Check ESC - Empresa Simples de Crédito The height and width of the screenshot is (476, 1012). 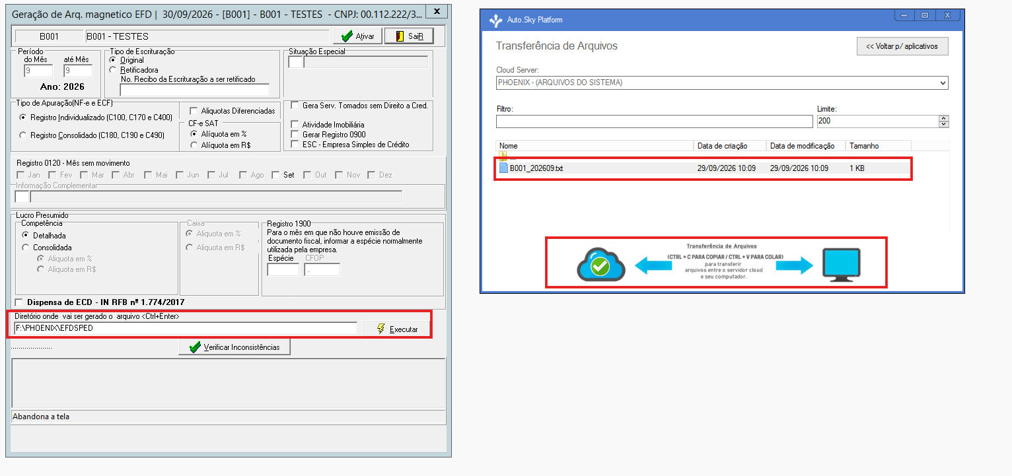295,145
